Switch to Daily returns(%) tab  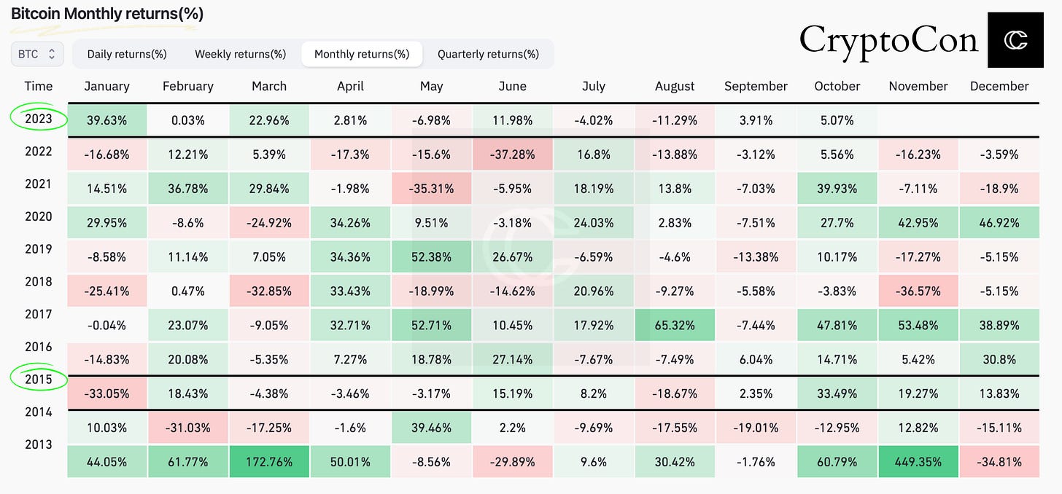coord(127,54)
